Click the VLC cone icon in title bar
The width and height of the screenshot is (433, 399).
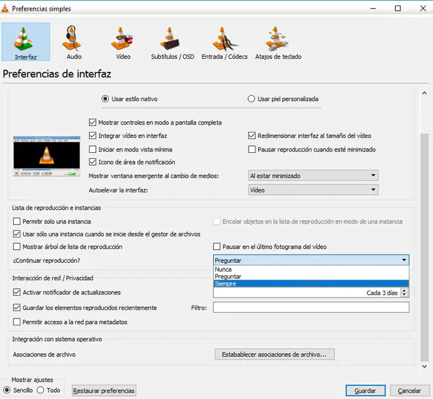(5, 9)
